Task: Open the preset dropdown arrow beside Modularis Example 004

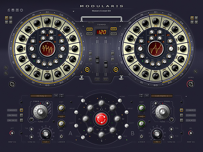Action: pos(73,11)
